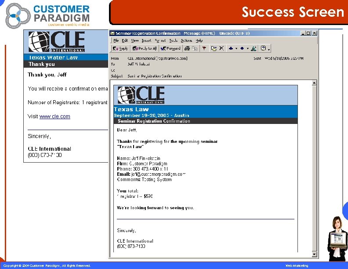Image resolution: width=348 pixels, height=269 pixels.
Task: Click the Sent date text
Action: coord(284,58)
